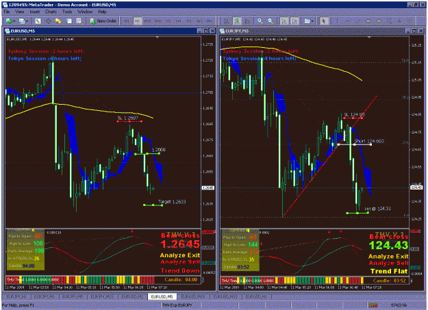Select the rectangle drawing tool

pyautogui.click(x=368, y=21)
